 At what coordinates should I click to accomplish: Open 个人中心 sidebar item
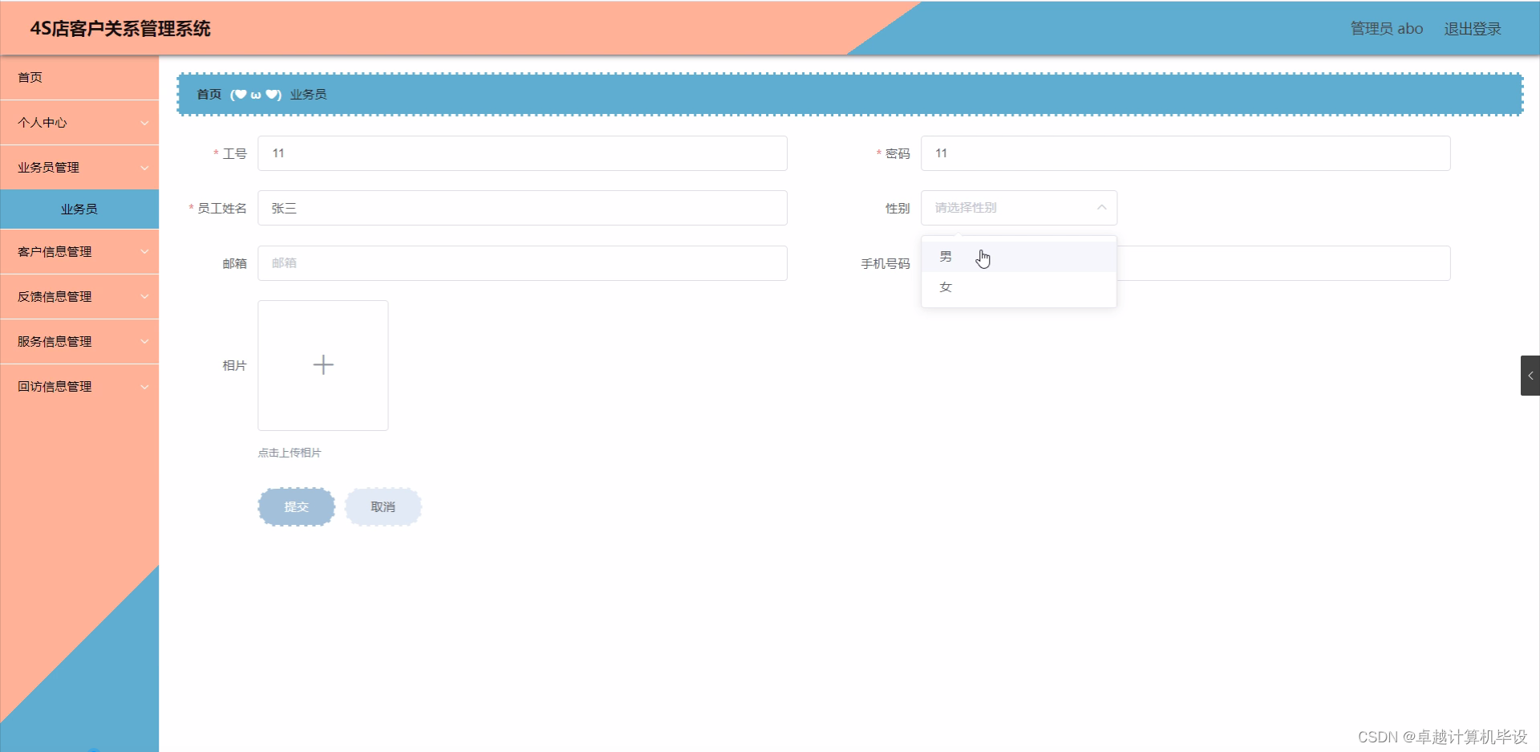click(x=79, y=123)
